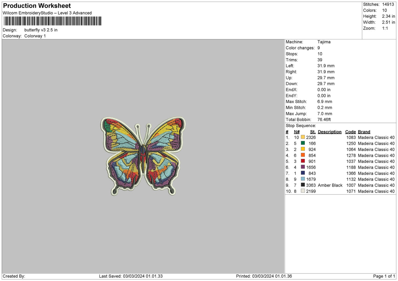The image size is (398, 281).
Task: Select the yellow swatch for thread code 1083
Action: (302, 137)
